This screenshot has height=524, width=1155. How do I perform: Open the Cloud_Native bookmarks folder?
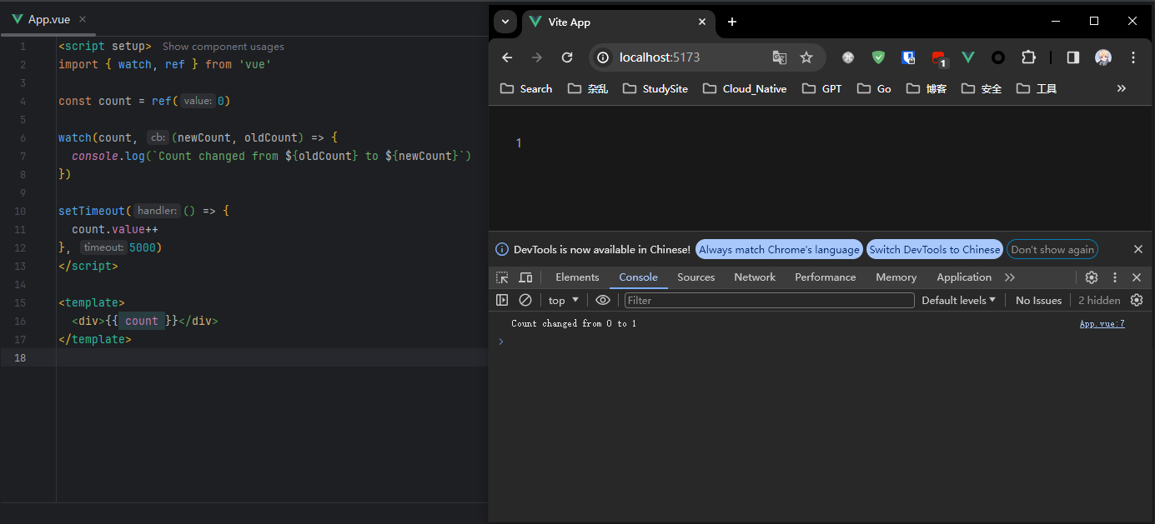coord(745,88)
